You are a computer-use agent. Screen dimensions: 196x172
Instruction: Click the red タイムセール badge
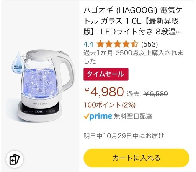pyautogui.click(x=106, y=74)
